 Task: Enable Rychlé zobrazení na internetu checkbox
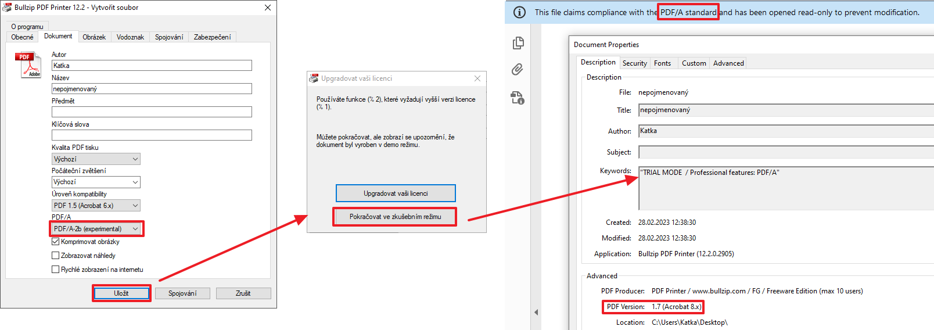(x=56, y=270)
